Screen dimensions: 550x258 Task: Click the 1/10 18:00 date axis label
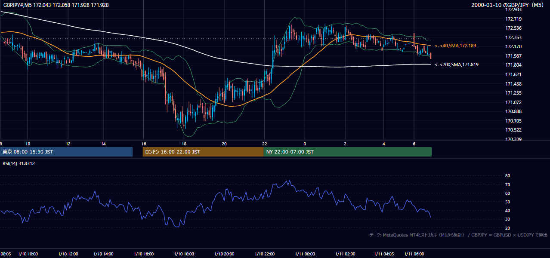click(x=184, y=254)
